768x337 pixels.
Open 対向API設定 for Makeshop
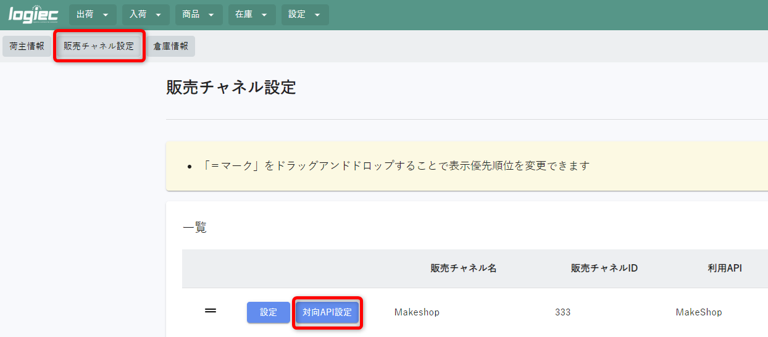pos(327,312)
